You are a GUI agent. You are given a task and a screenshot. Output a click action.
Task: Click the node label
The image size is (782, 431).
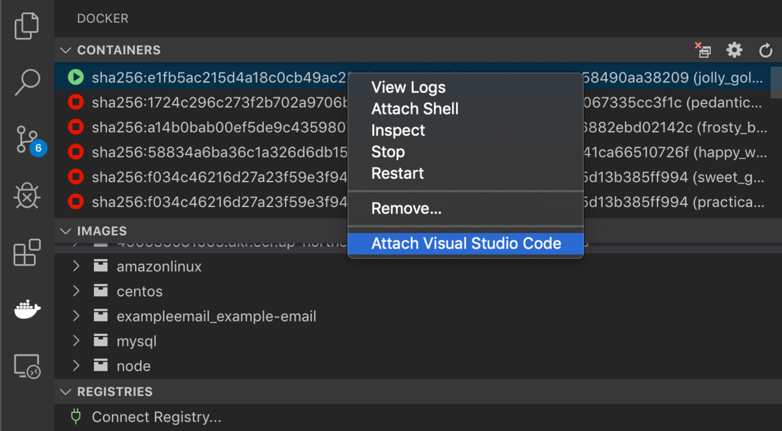(134, 367)
